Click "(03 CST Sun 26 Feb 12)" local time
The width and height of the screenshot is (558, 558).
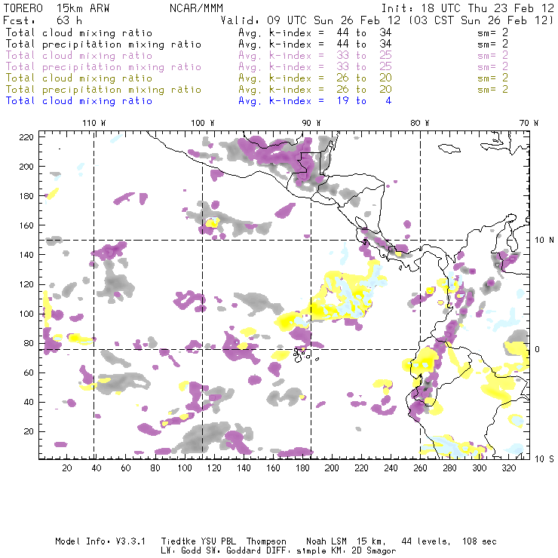pyautogui.click(x=481, y=20)
